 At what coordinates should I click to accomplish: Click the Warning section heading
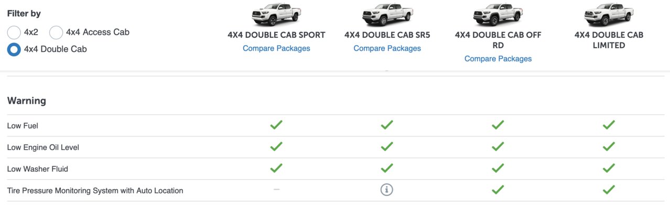tap(27, 101)
